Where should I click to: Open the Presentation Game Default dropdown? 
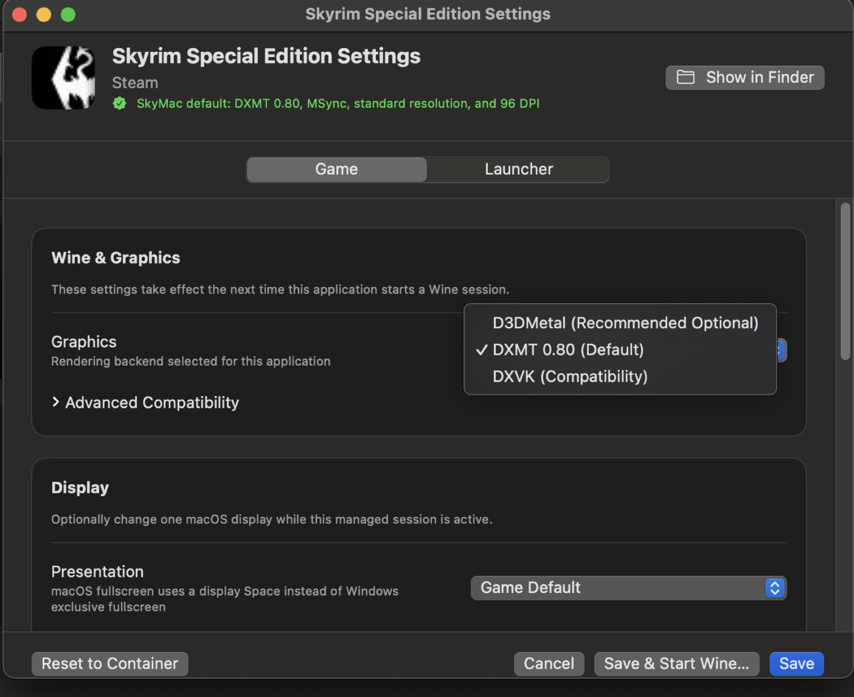[628, 588]
